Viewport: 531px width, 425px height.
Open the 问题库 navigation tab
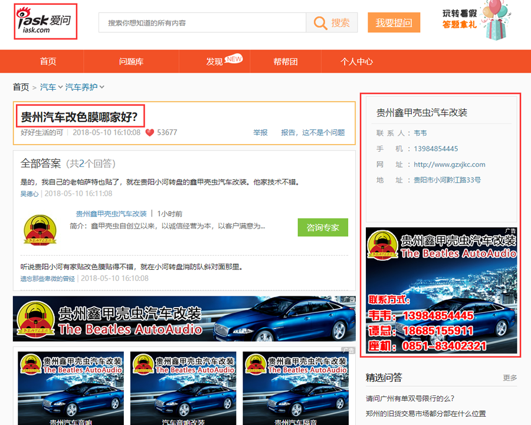(131, 61)
